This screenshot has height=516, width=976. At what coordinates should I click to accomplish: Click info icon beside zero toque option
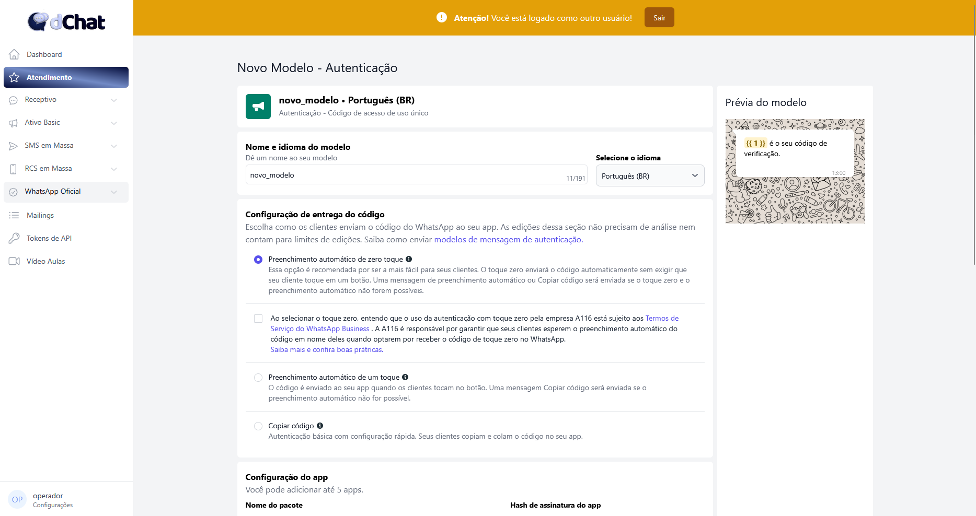[x=409, y=259]
